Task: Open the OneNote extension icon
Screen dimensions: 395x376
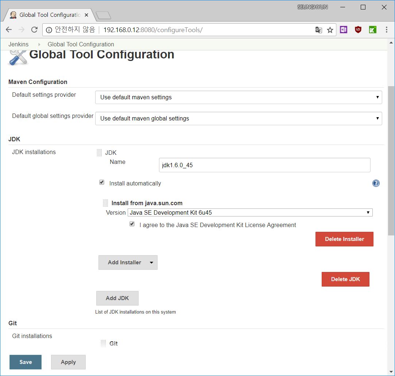Action: [344, 30]
